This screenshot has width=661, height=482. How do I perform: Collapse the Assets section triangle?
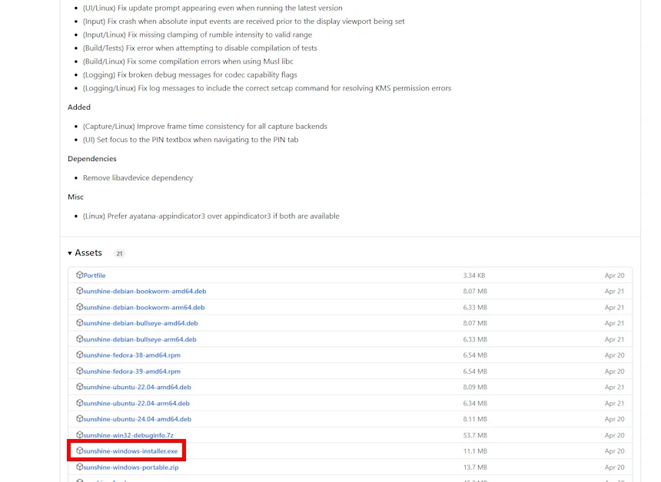(70, 253)
